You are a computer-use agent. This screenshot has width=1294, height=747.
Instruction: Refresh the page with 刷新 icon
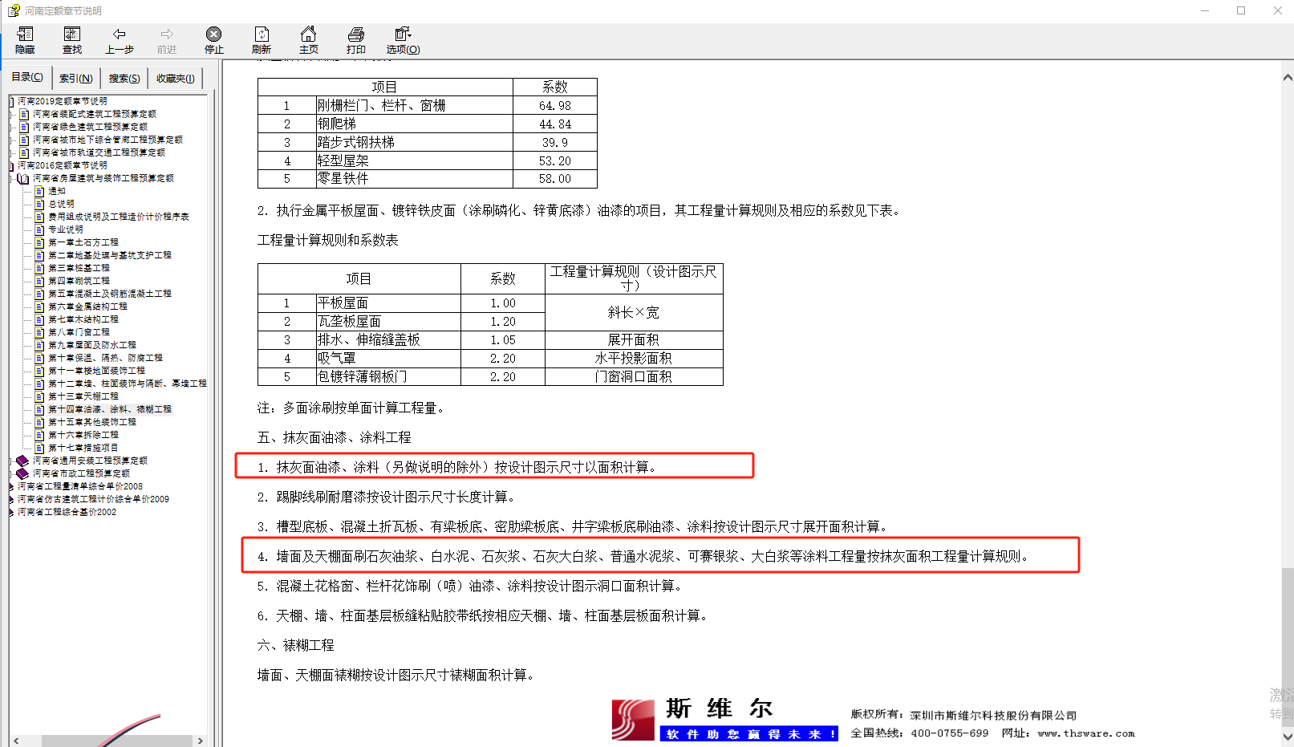[262, 39]
